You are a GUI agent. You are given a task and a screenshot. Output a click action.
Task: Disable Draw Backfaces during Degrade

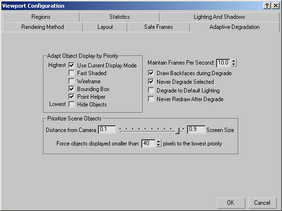(151, 73)
